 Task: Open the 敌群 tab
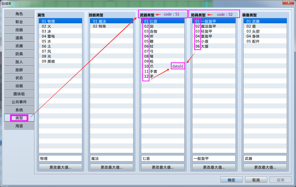(x=19, y=70)
